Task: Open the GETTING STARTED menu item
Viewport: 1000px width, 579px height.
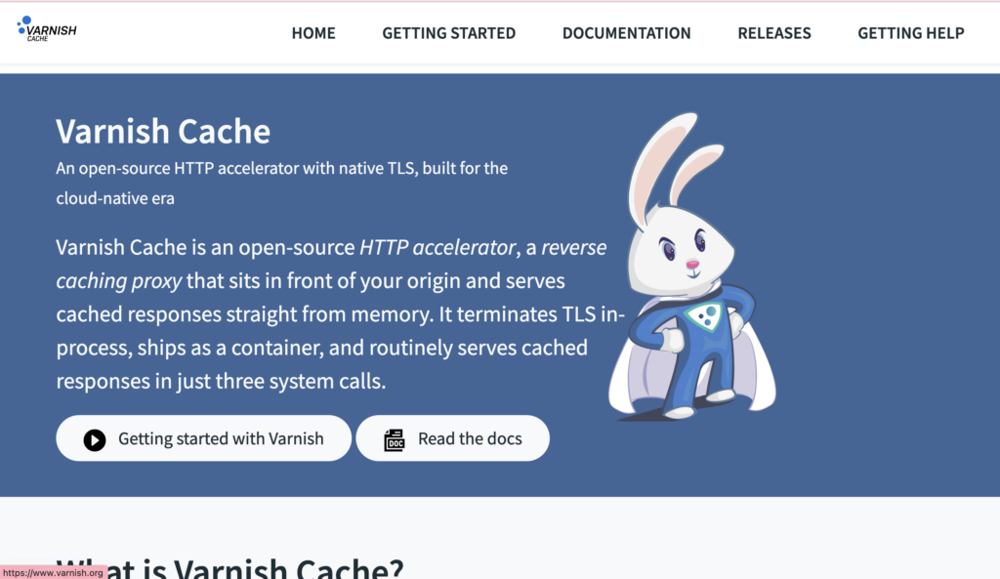Action: [x=448, y=33]
